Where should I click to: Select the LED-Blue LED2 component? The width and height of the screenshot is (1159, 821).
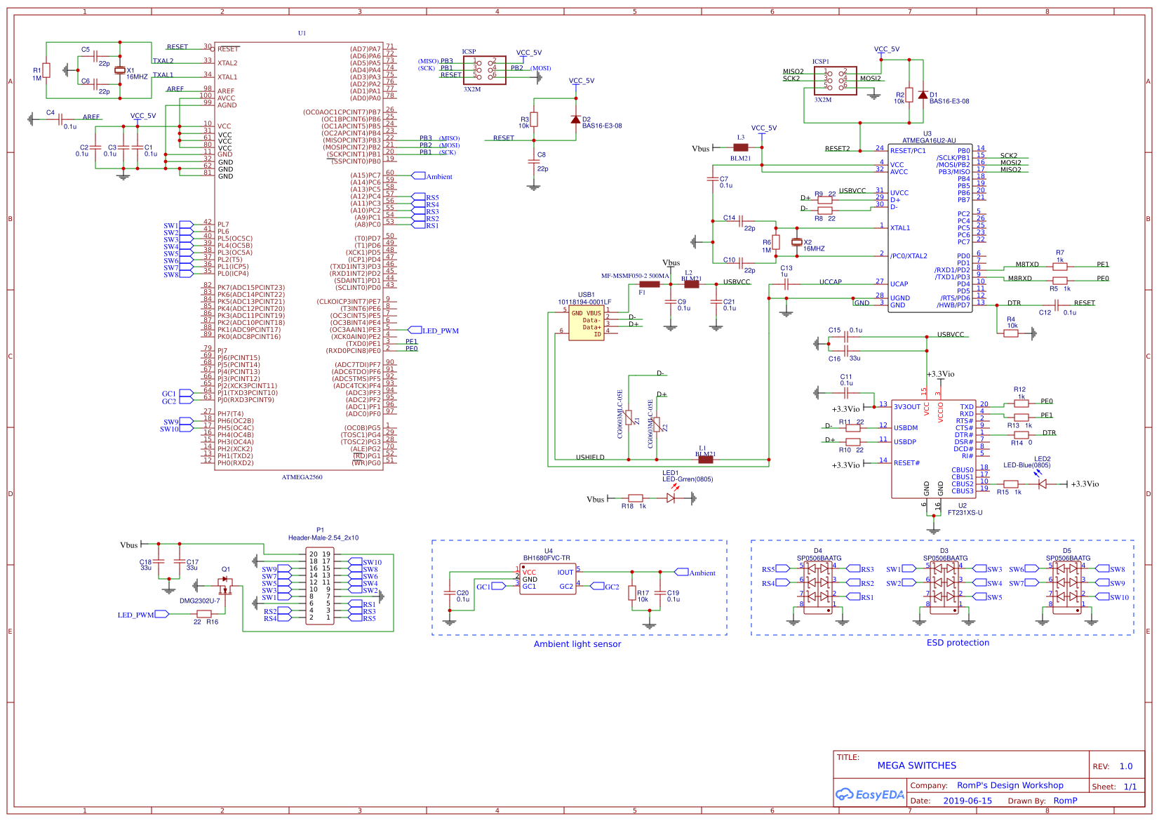click(x=1044, y=483)
